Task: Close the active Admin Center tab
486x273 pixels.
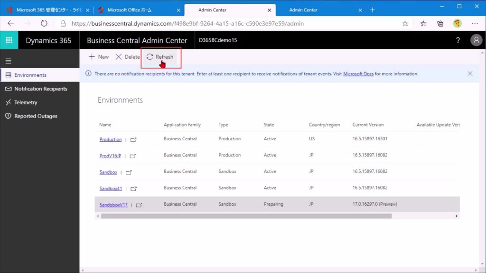Action: pyautogui.click(x=270, y=10)
